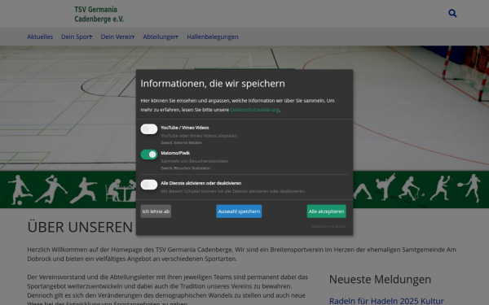Expand the Dein Sport menu
The image size is (489, 305).
click(x=77, y=37)
